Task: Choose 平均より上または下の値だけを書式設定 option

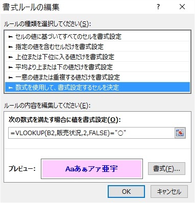Action: point(97,67)
